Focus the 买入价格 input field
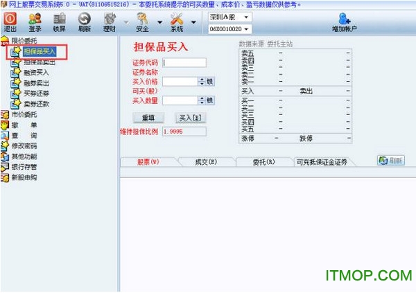This screenshot has height=293, width=416. [180, 82]
